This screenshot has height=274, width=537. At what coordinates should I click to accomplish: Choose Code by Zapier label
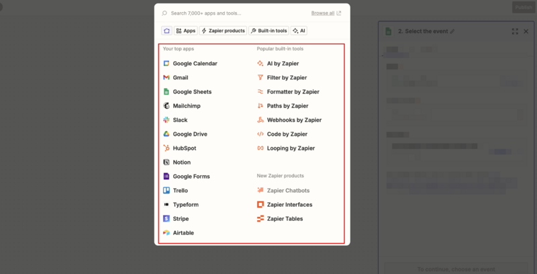point(287,134)
